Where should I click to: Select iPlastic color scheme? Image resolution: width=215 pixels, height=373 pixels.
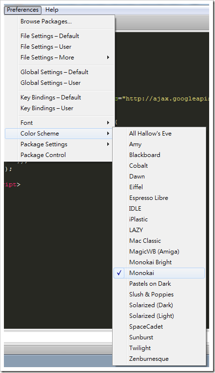(159, 219)
